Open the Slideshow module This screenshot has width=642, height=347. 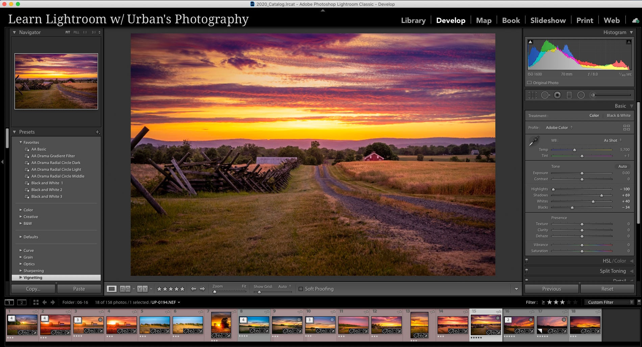pyautogui.click(x=548, y=20)
